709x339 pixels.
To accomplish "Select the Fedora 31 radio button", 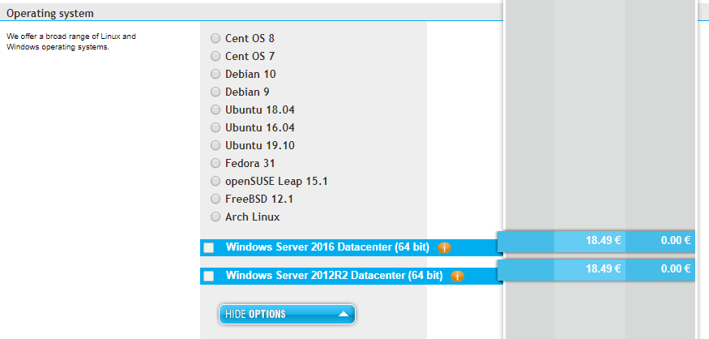I will point(216,163).
